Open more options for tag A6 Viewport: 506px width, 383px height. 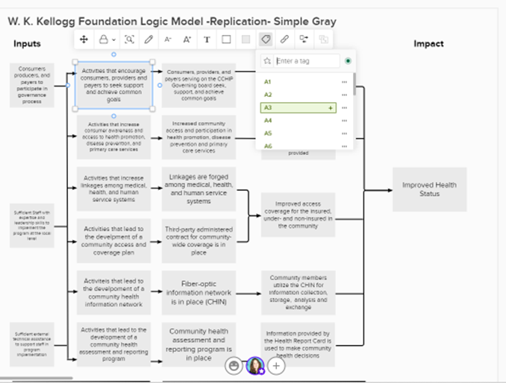tap(344, 146)
